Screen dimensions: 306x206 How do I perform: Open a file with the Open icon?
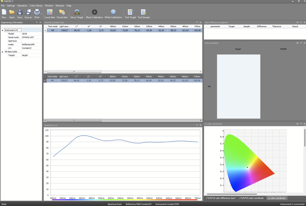coord(12,12)
